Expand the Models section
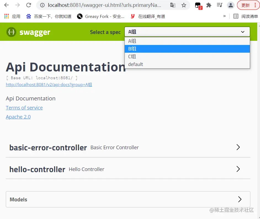The width and height of the screenshot is (260, 219). 128,199
